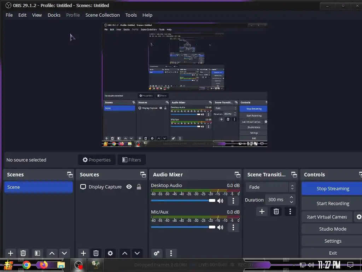This screenshot has height=272, width=362.
Task: Click the 11:27 PM taskbar clock
Action: coord(329,265)
